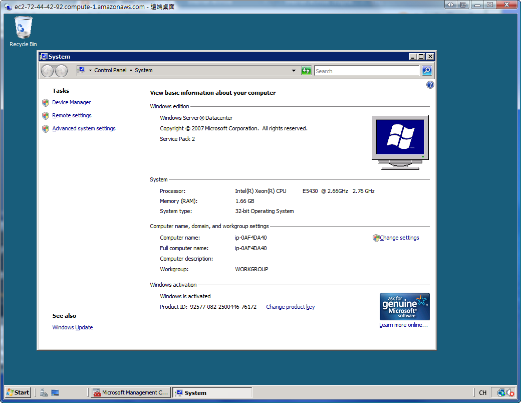Click the "Windows Server® Datacenter" text
Screen dimensions: 521x403
[x=196, y=118]
